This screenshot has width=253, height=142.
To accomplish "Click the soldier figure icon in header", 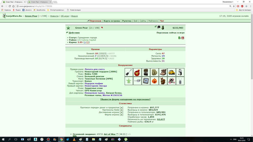I will (163, 27).
